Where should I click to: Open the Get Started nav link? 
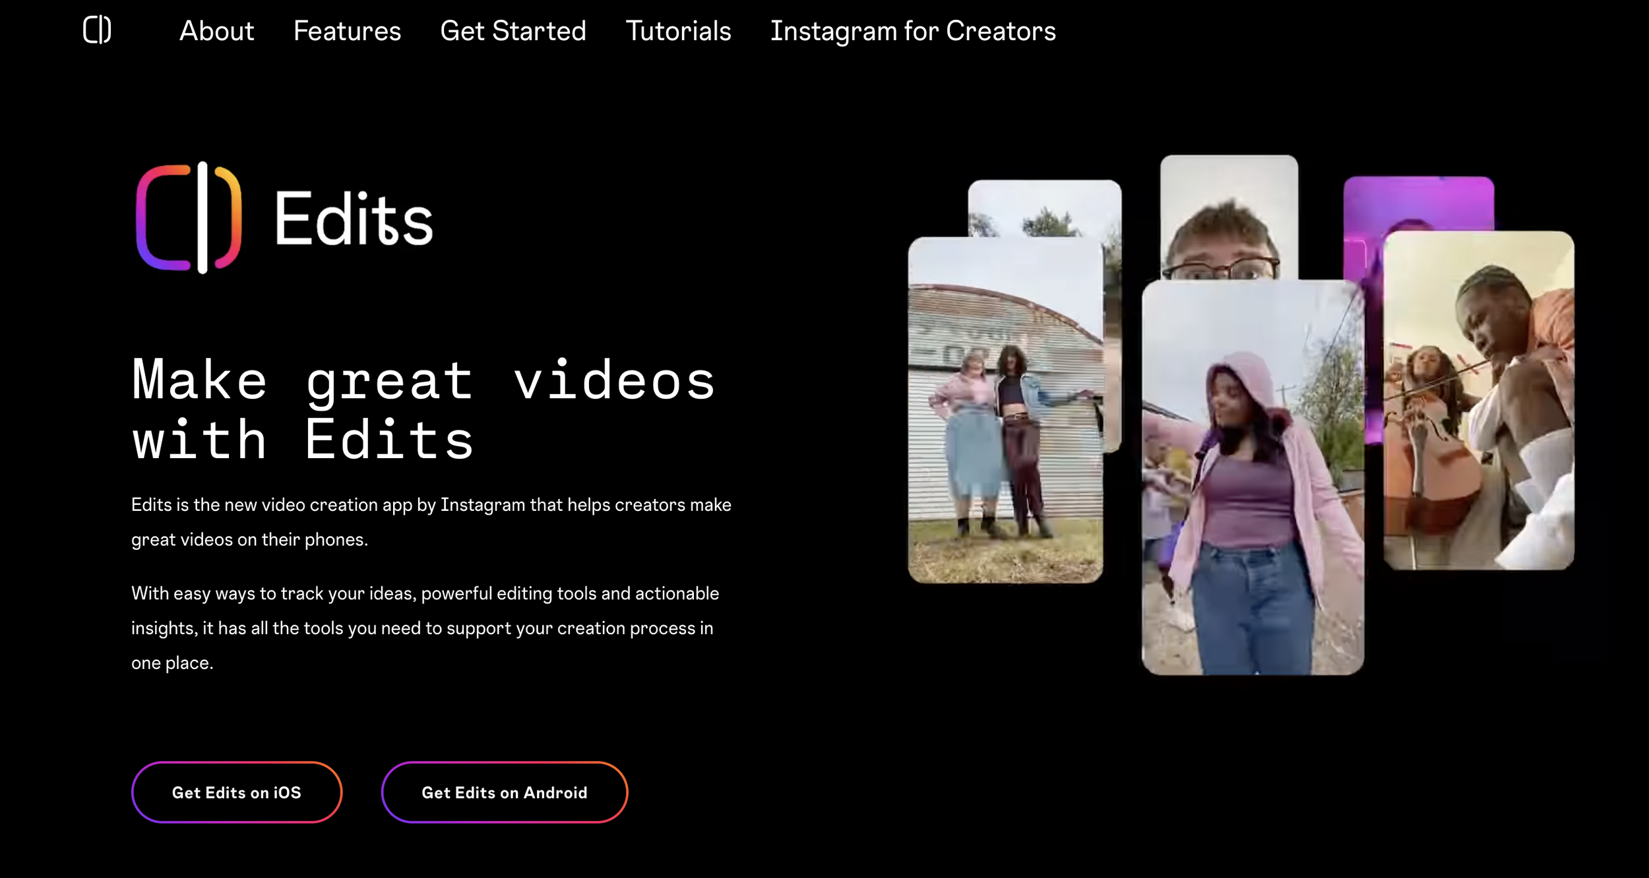pyautogui.click(x=513, y=31)
